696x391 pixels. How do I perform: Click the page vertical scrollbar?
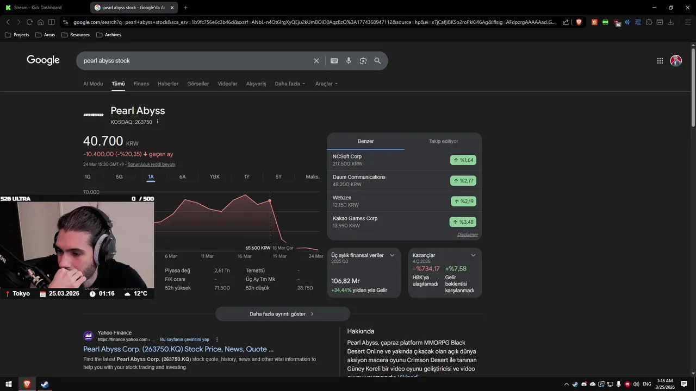pos(693,87)
